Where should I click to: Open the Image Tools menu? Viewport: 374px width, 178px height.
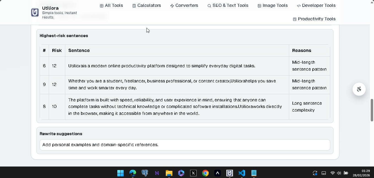[273, 5]
